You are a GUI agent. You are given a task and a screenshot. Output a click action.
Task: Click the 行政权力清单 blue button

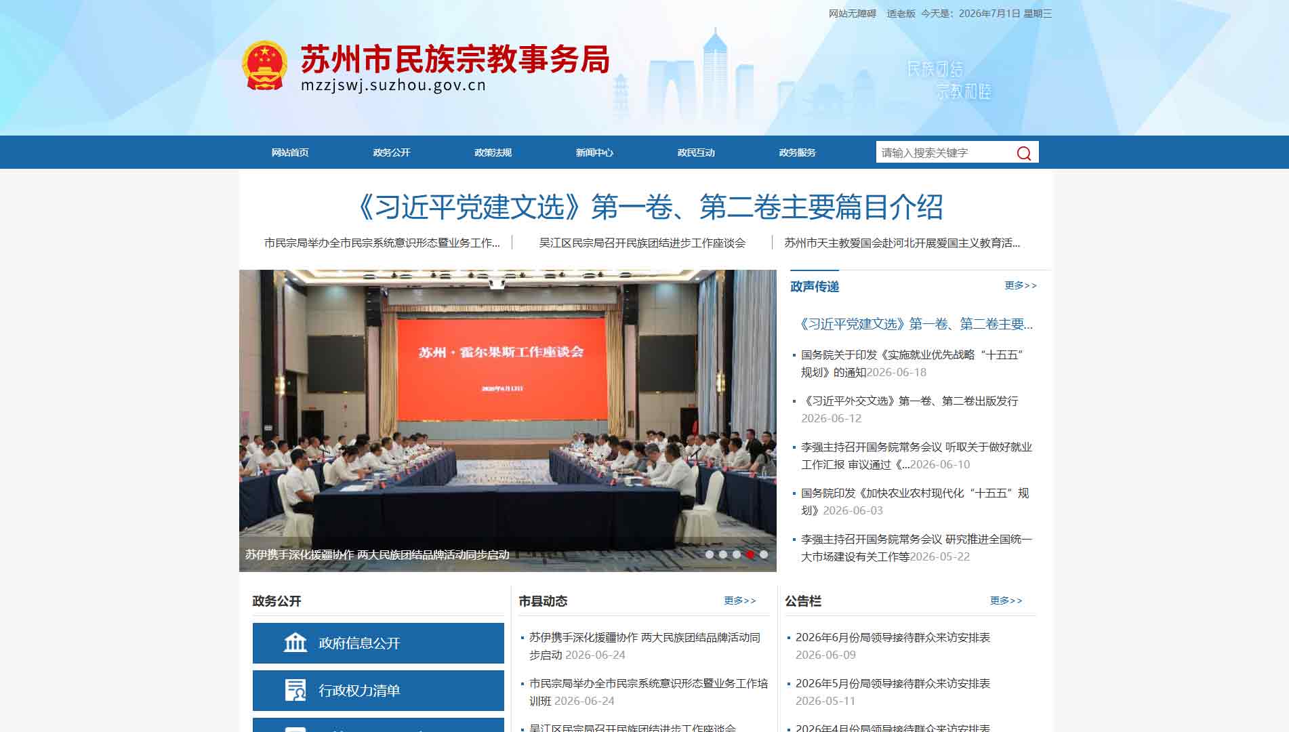pos(378,691)
